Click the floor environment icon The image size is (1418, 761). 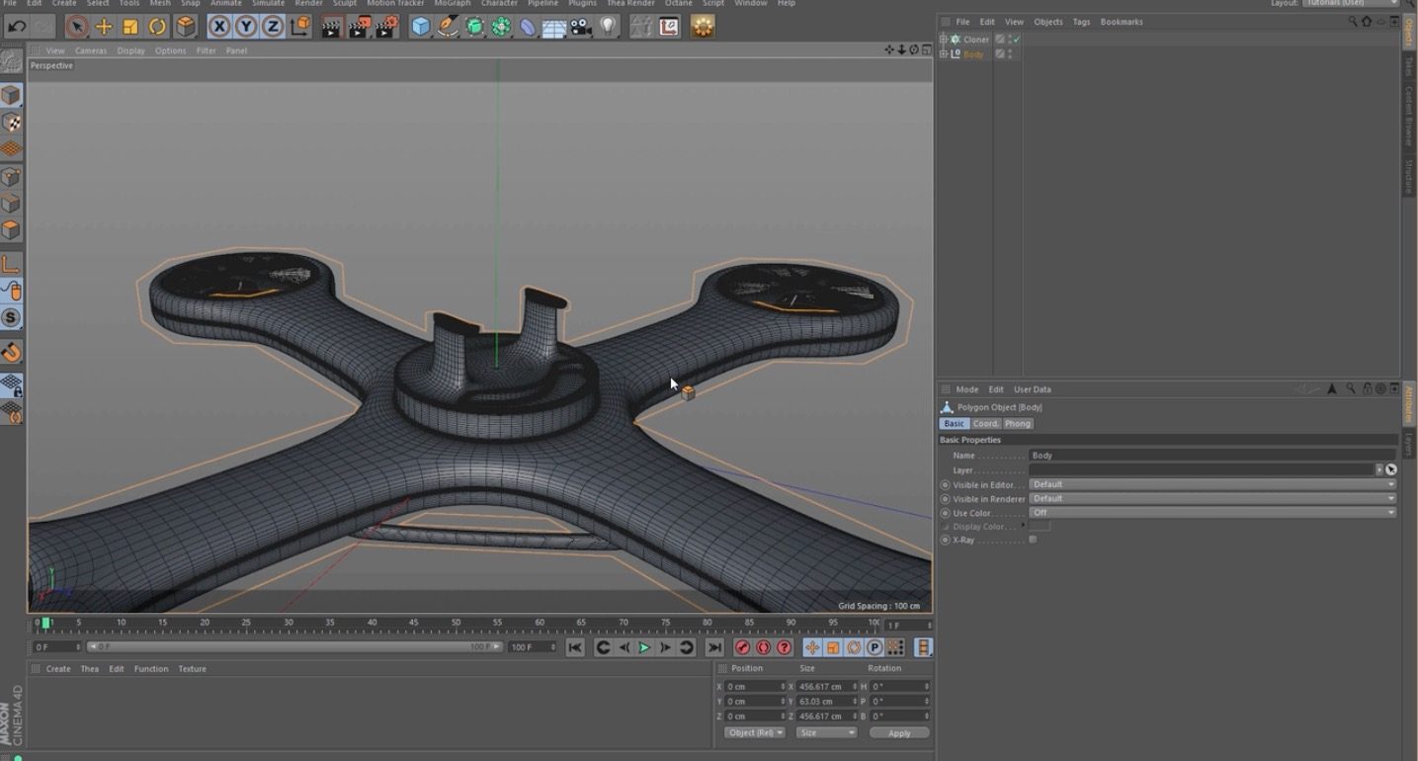point(554,27)
